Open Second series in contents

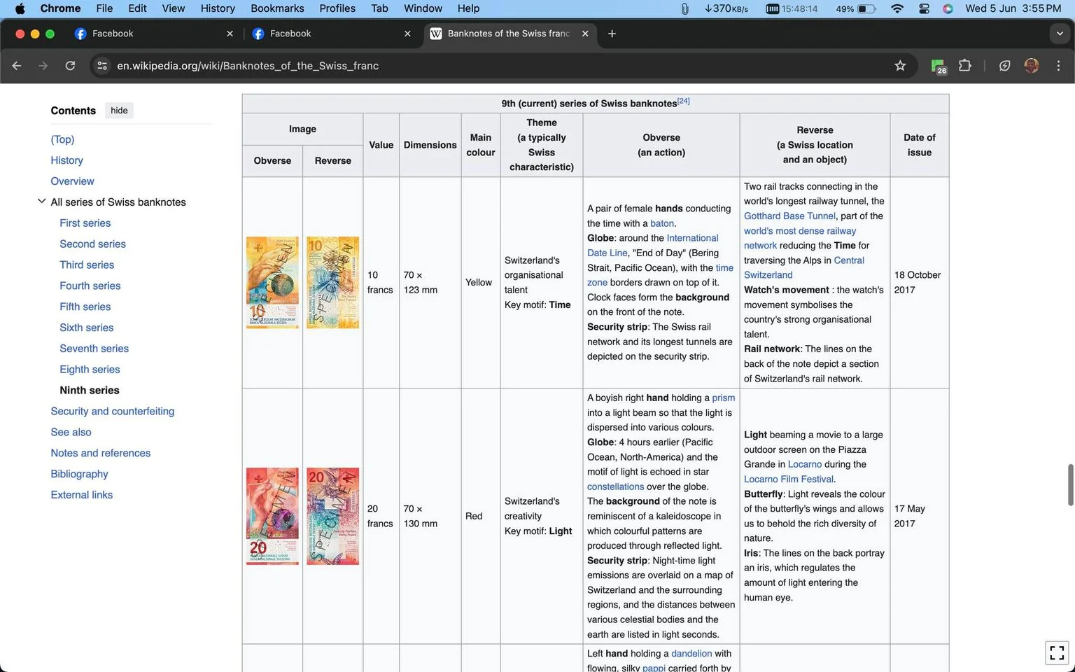pos(92,244)
